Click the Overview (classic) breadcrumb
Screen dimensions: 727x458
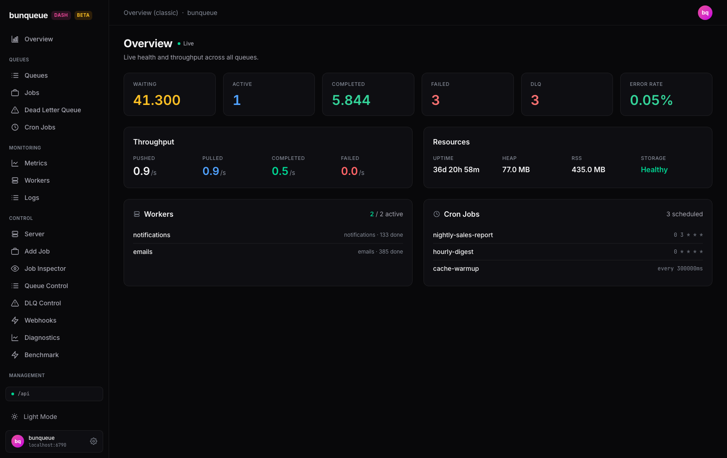(x=151, y=13)
